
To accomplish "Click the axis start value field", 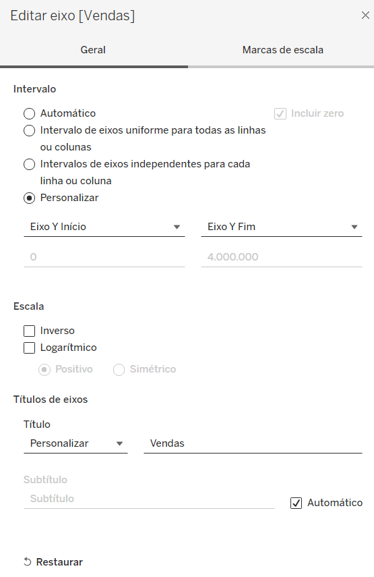I will pos(104,257).
